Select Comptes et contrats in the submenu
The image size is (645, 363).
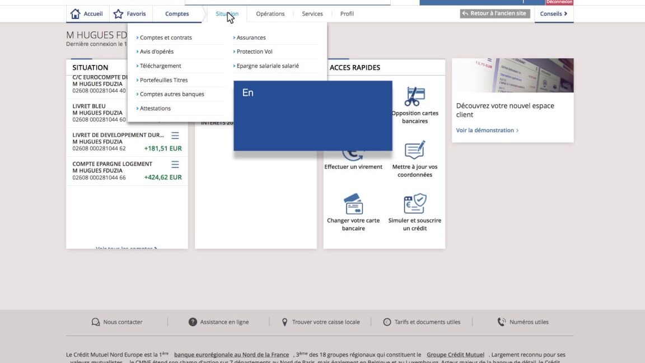coord(166,38)
